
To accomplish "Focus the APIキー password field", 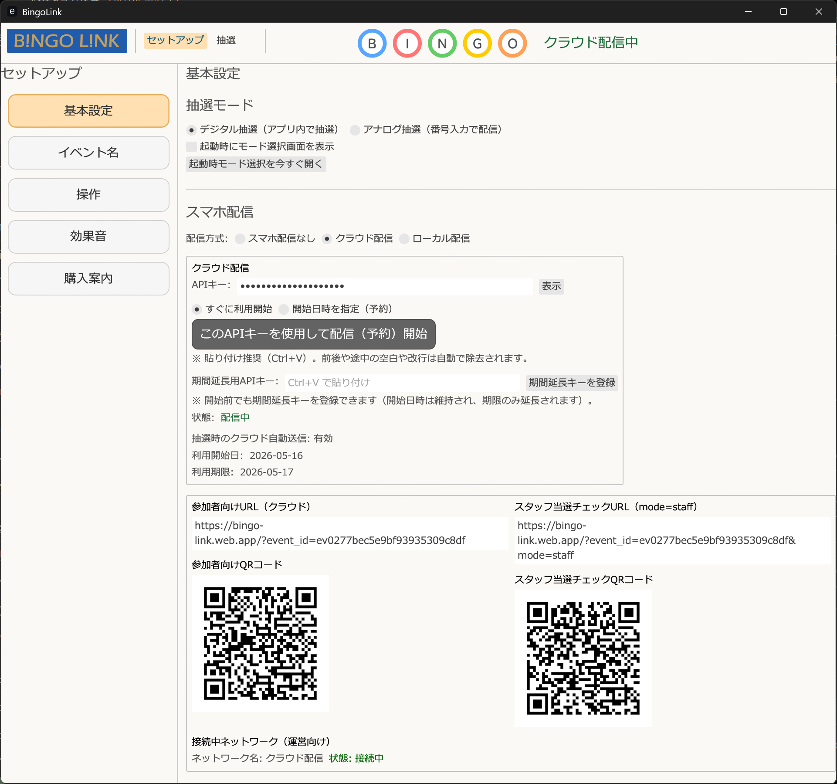I will 385,286.
